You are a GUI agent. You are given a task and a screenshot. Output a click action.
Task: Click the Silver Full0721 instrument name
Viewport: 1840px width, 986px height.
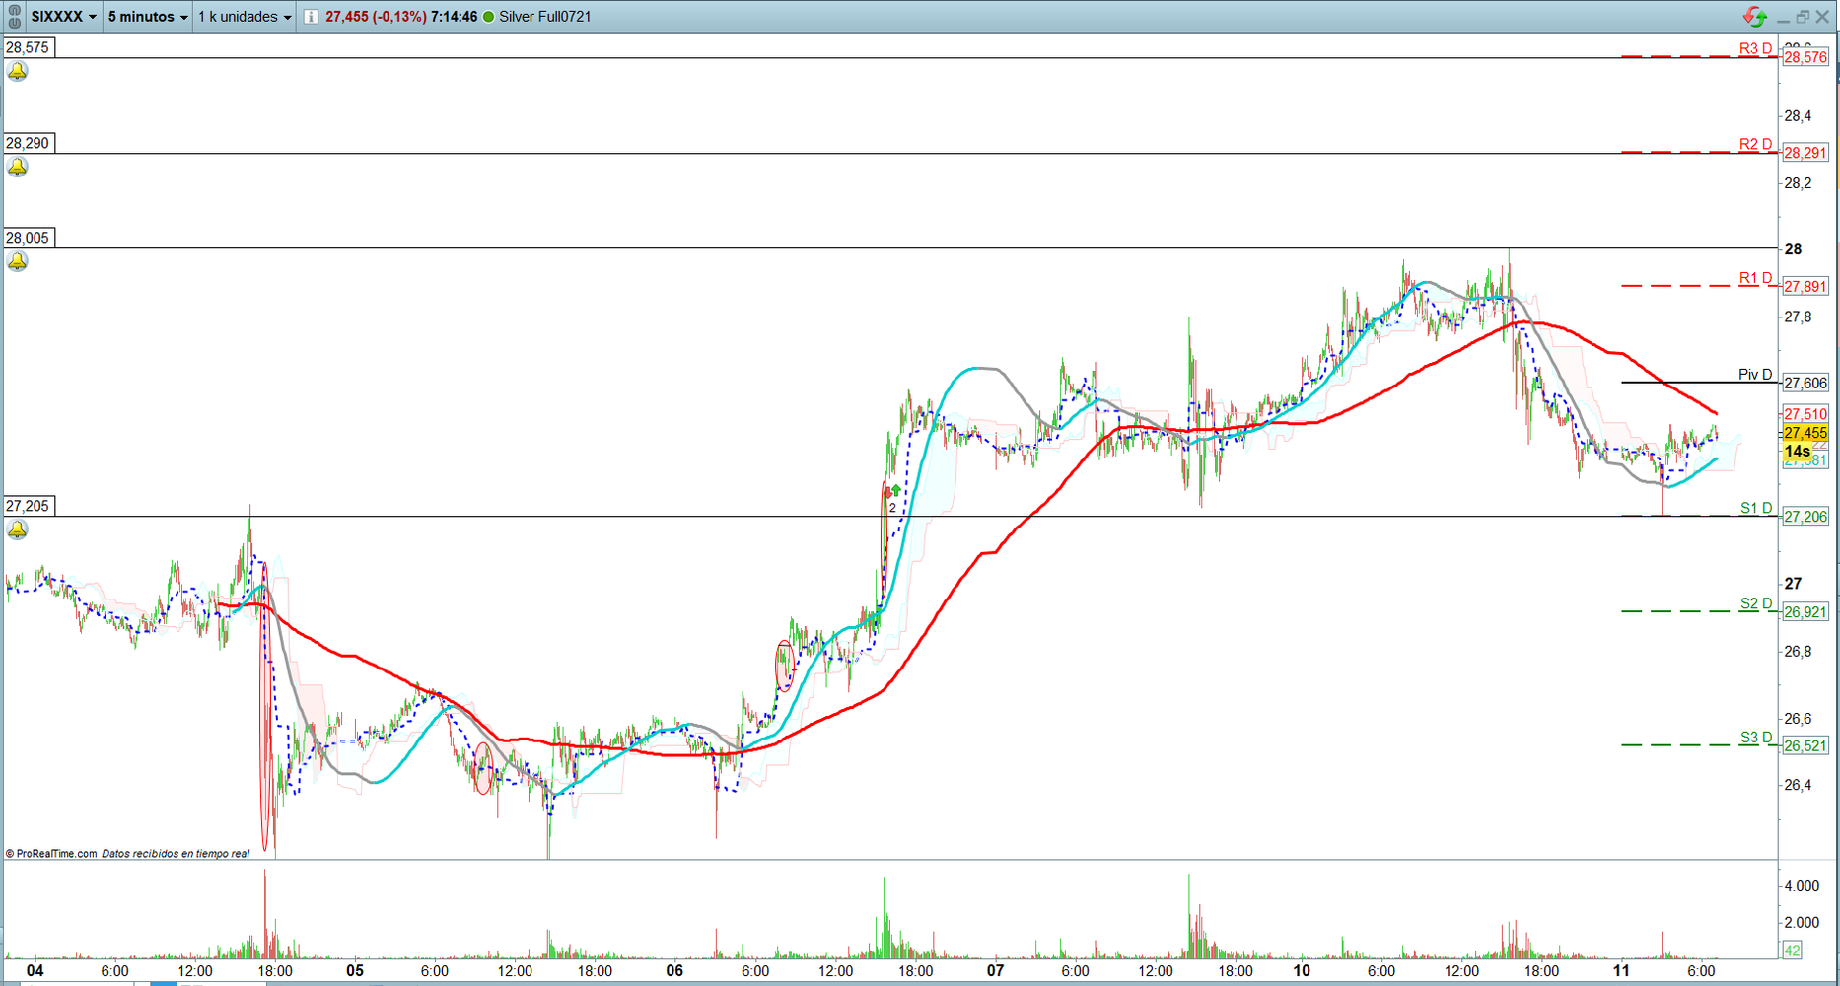545,17
